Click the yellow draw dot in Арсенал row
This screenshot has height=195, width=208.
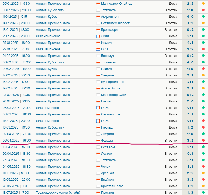(x=203, y=173)
